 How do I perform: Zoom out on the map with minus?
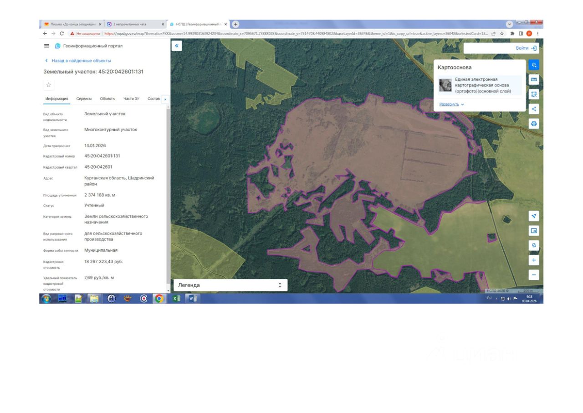pyautogui.click(x=534, y=275)
